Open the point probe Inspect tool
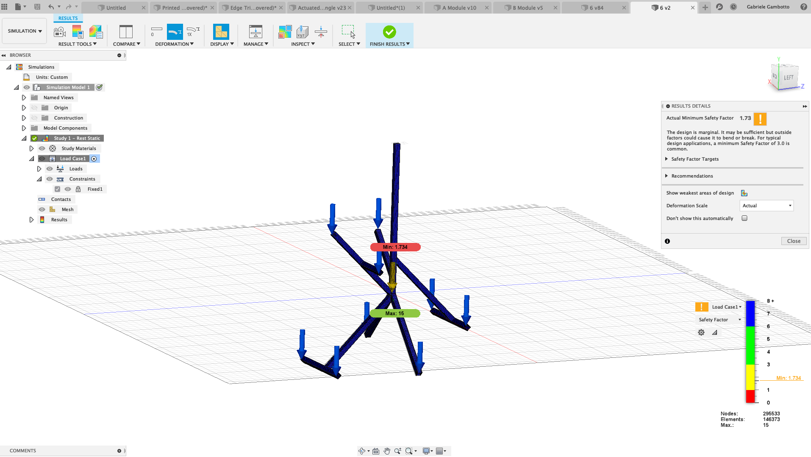 tap(302, 32)
